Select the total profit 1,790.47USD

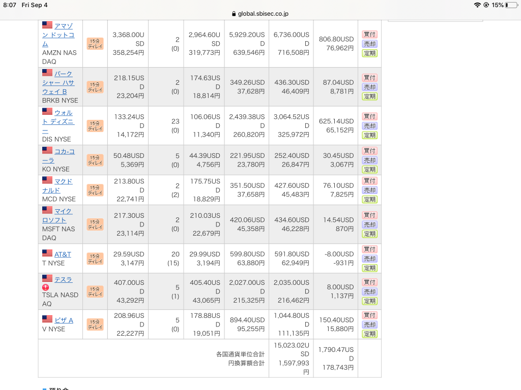tap(336, 354)
